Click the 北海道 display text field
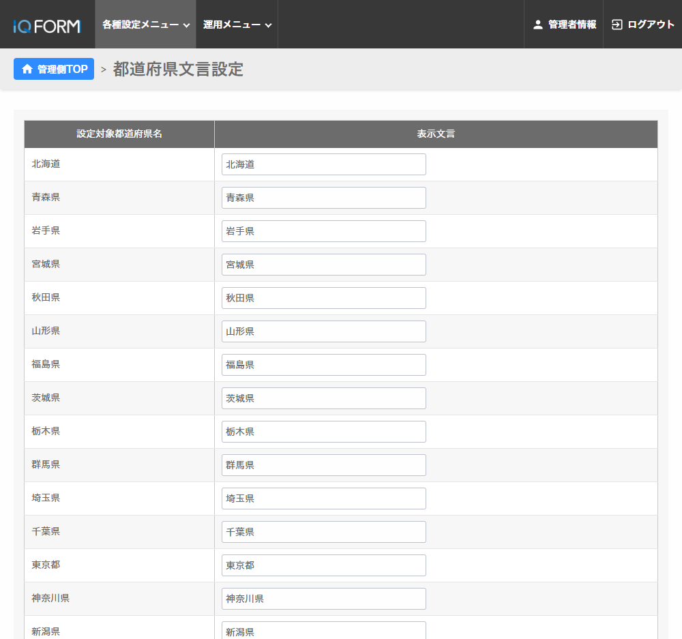Image resolution: width=682 pixels, height=639 pixels. pyautogui.click(x=323, y=164)
